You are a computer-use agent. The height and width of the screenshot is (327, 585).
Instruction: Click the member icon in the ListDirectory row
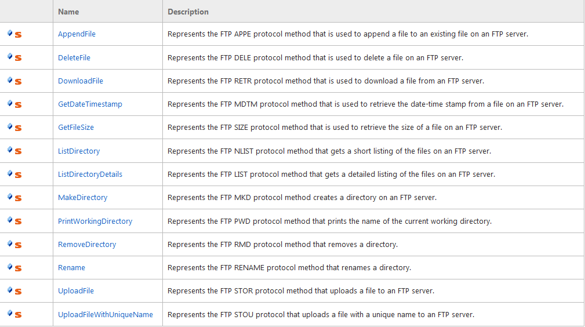(14, 151)
